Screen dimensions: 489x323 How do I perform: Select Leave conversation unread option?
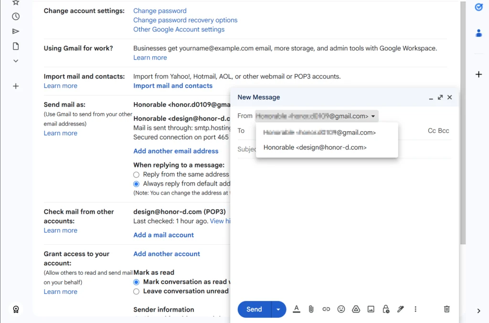click(136, 292)
